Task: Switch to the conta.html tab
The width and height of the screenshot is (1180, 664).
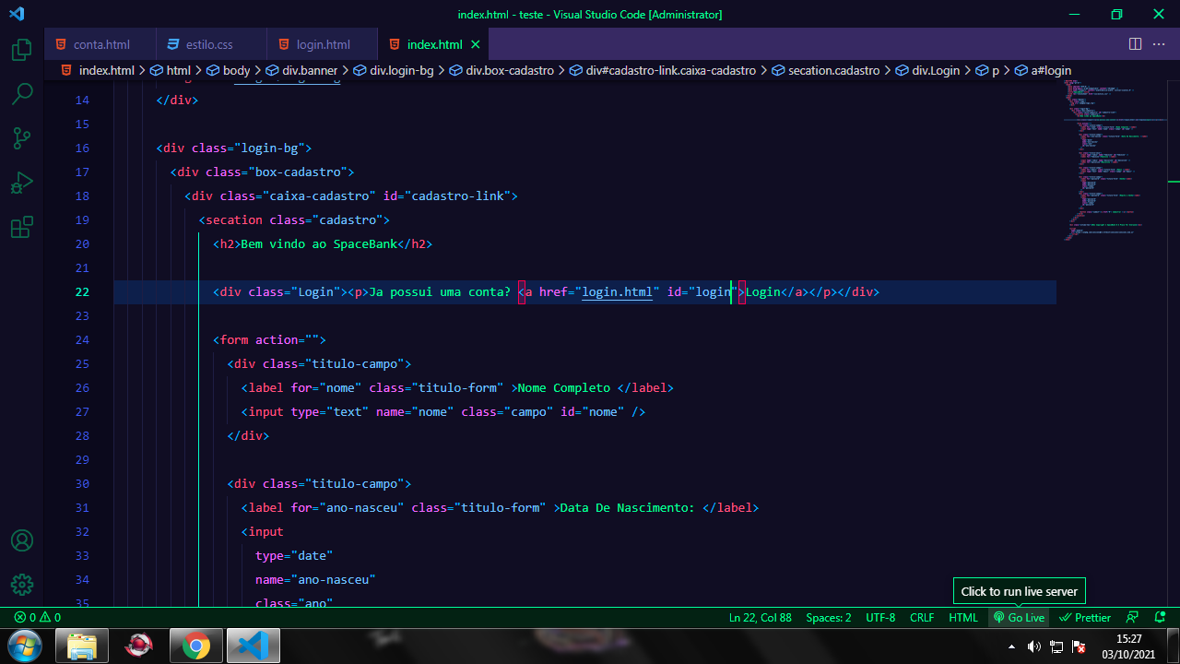Action: [100, 44]
